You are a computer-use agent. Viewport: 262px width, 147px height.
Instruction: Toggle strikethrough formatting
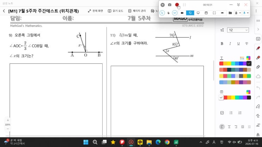246,44
